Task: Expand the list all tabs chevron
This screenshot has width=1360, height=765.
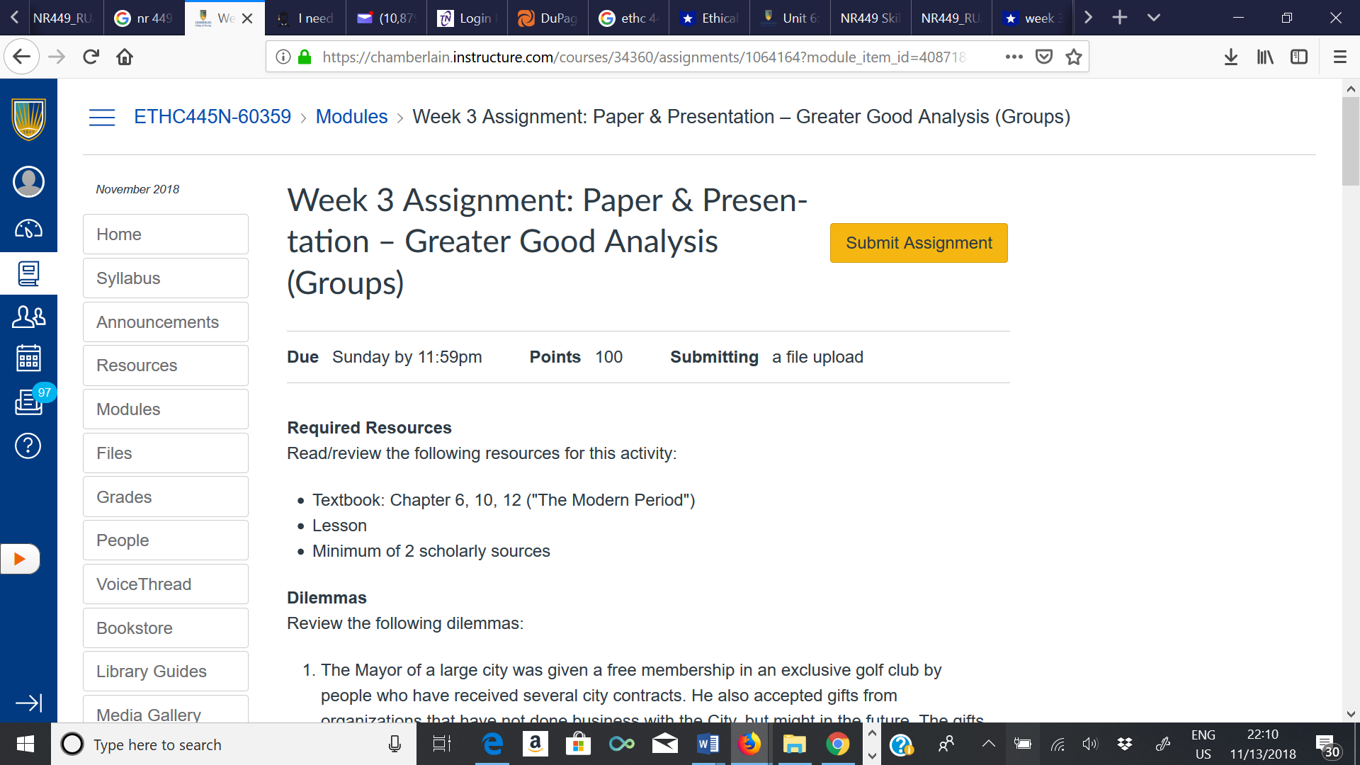Action: click(1153, 18)
